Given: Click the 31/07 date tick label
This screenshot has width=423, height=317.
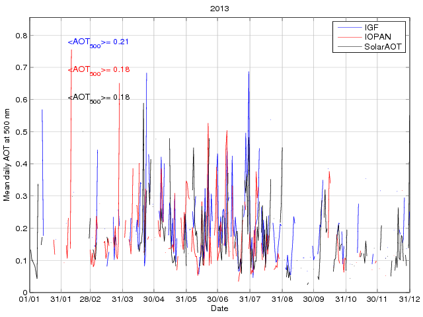Looking at the screenshot, I should (250, 299).
